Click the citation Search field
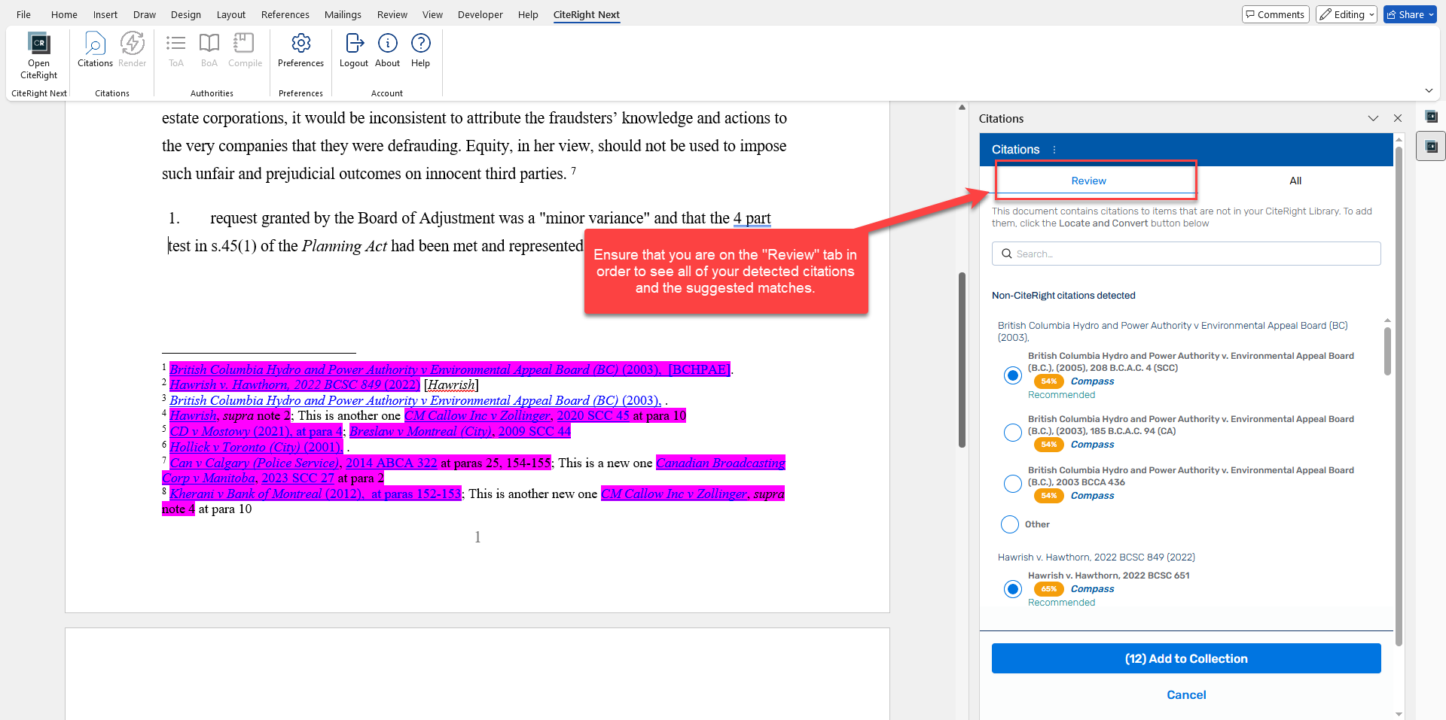1446x720 pixels. (1186, 254)
